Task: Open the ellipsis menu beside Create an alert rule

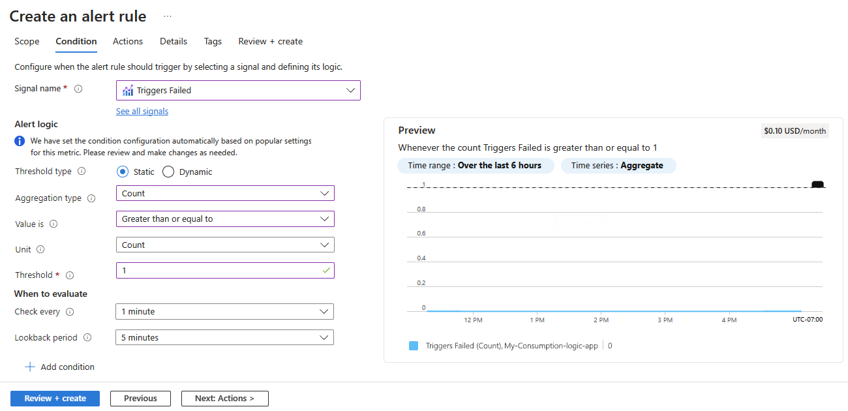Action: tap(167, 16)
